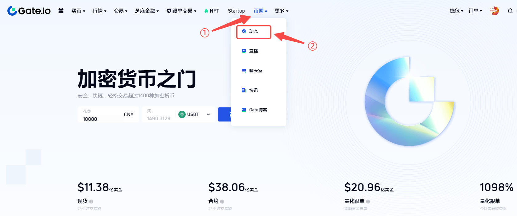
Task: Open the four-dot apps grid icon
Action: tap(61, 11)
